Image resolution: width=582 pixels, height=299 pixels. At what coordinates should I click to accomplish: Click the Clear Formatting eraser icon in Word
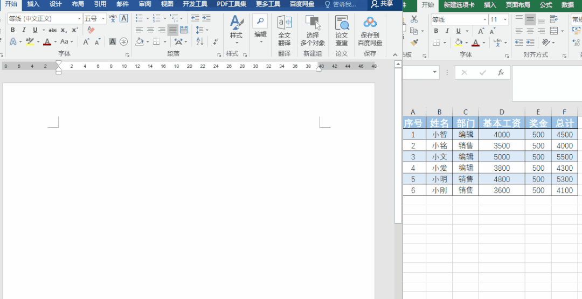pyautogui.click(x=91, y=30)
